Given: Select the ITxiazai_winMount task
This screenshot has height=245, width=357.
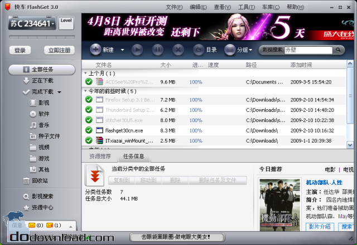Looking at the screenshot, I should point(214,141).
